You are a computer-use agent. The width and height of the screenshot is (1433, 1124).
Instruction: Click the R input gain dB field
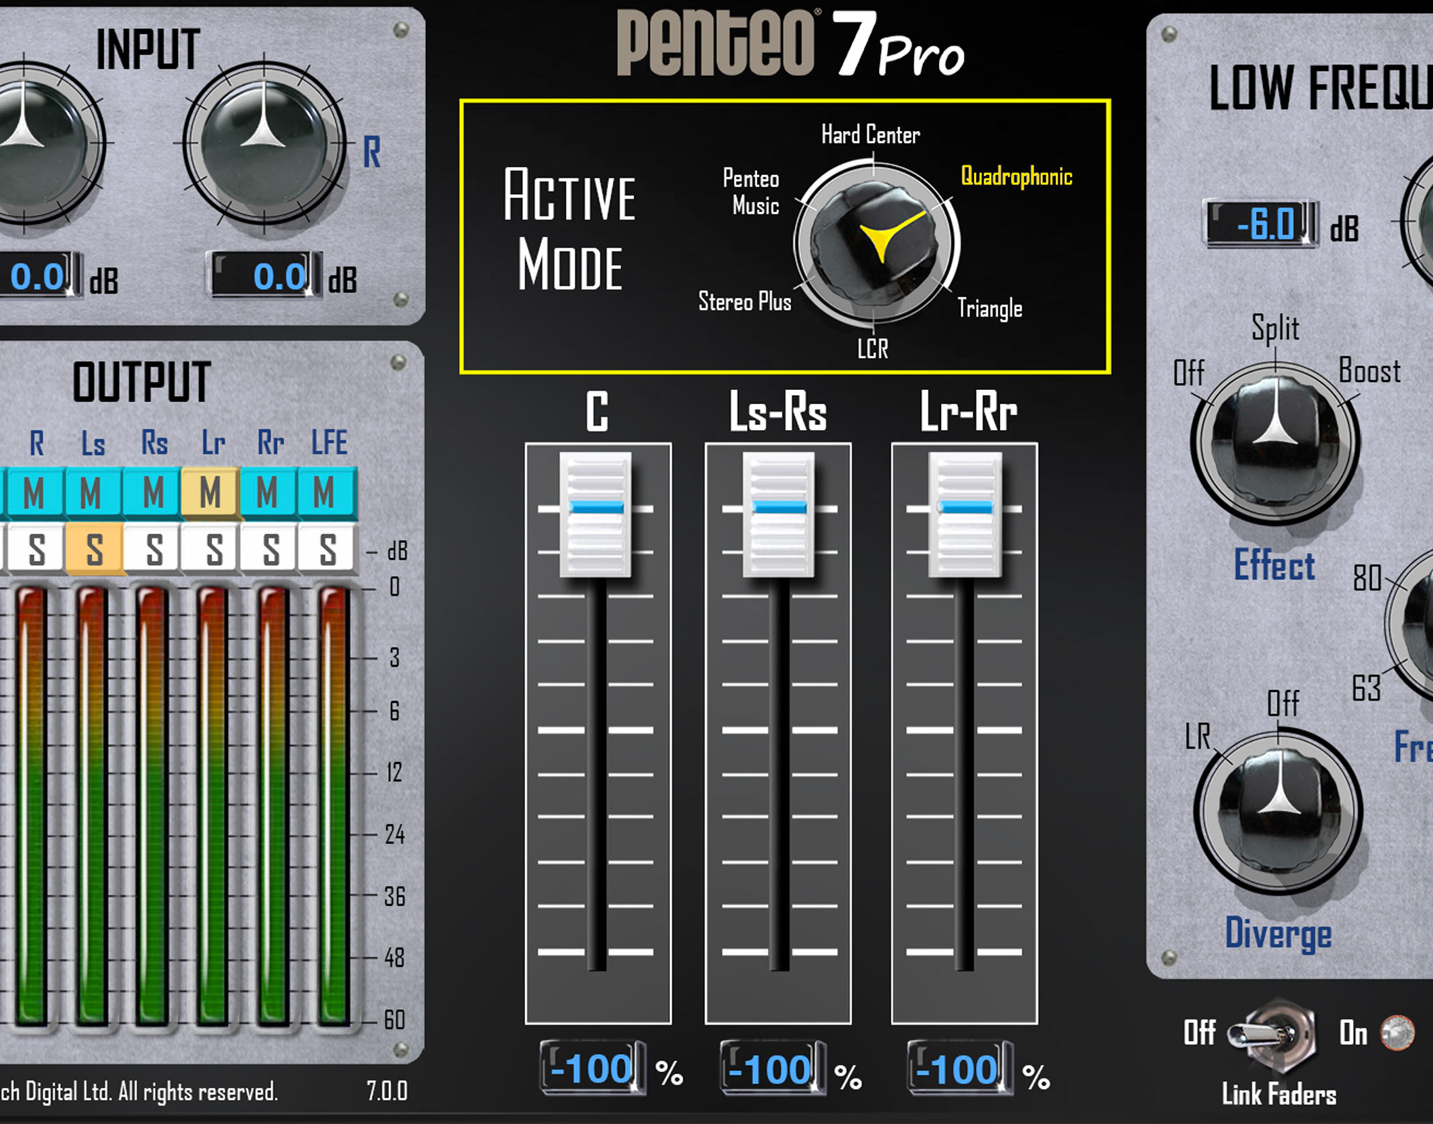pos(263,275)
